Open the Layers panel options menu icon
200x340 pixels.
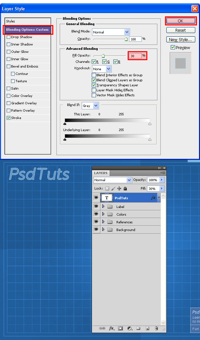(x=163, y=173)
